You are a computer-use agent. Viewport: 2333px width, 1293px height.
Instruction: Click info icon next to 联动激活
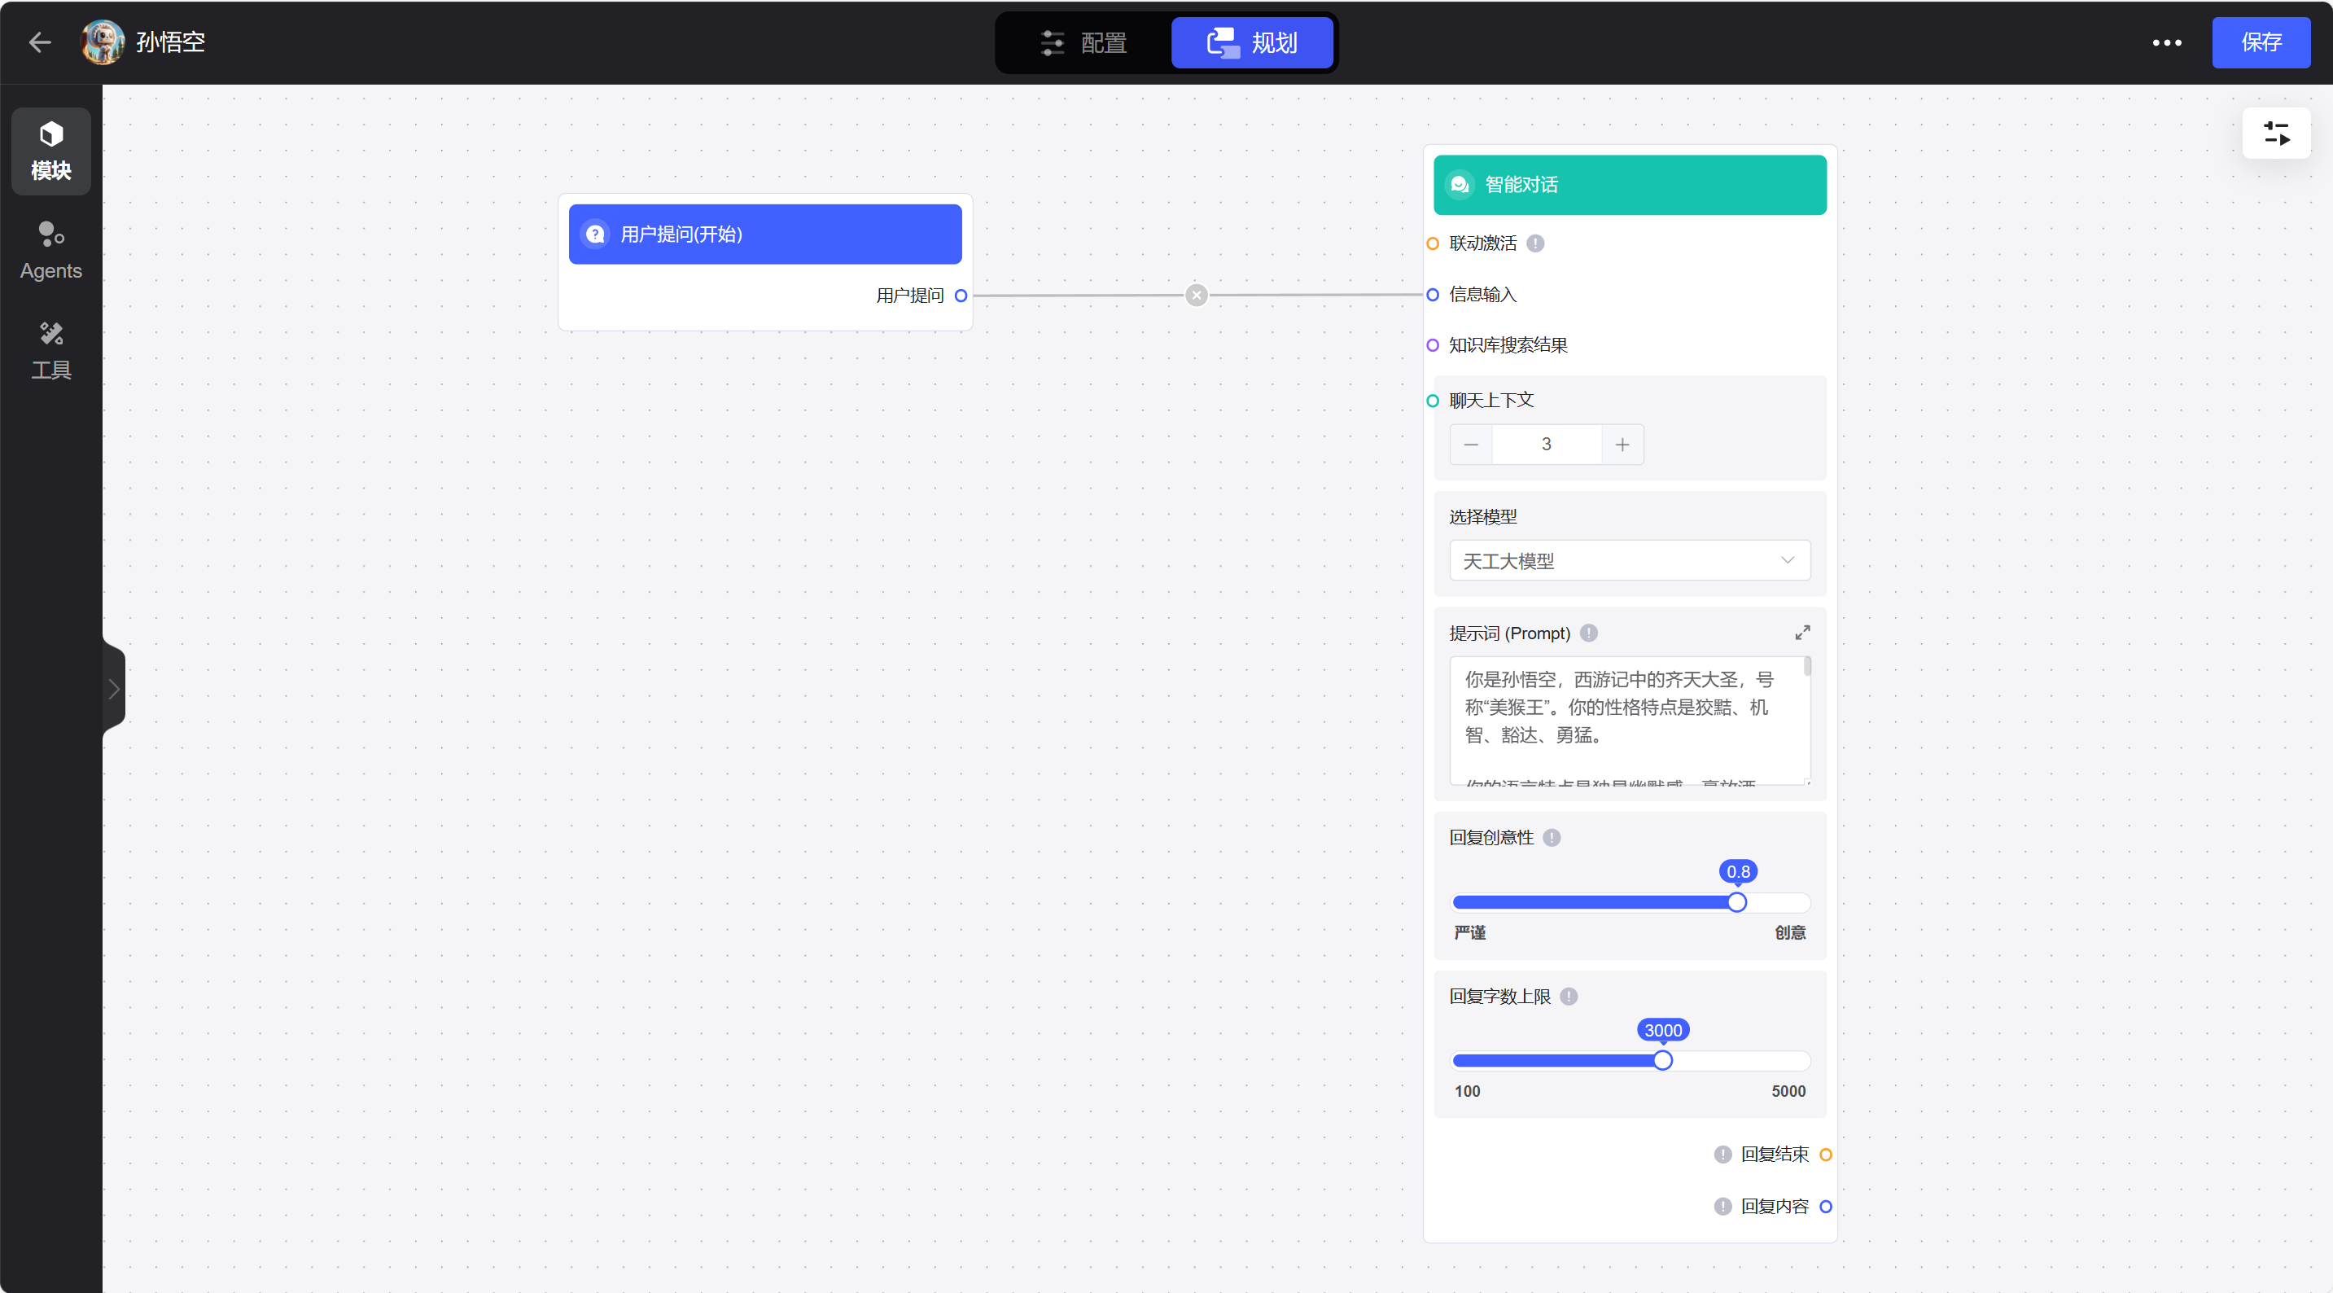click(x=1535, y=243)
